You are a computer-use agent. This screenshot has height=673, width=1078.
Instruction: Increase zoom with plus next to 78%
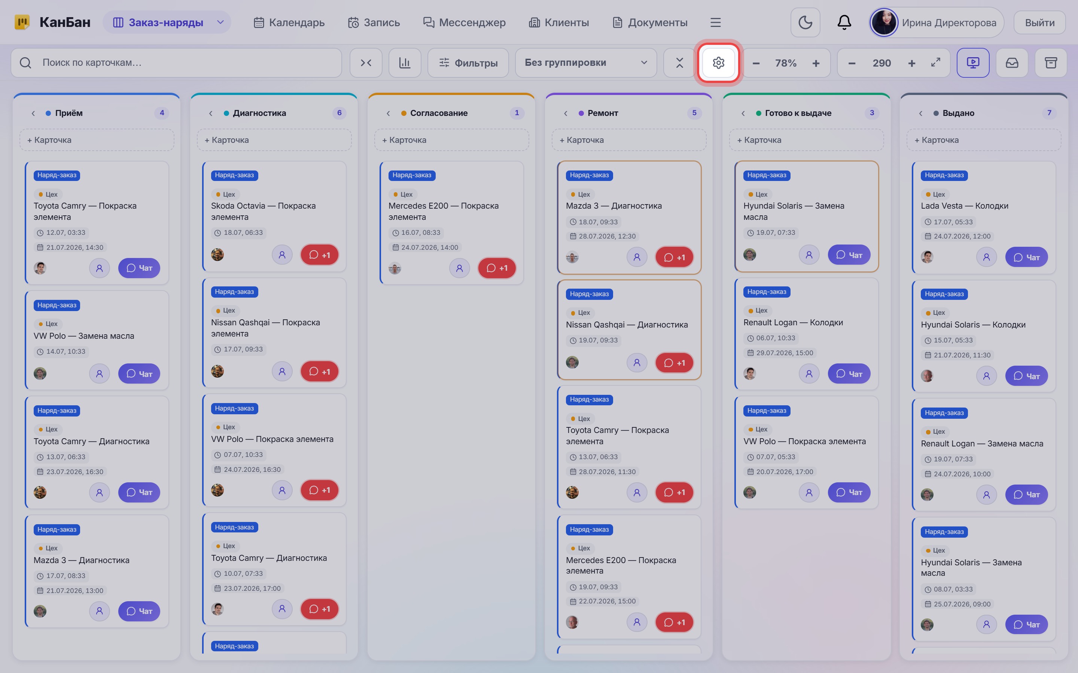point(816,63)
